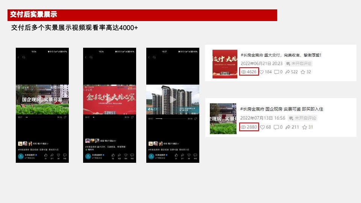Image resolution: width=361 pixels, height=203 pixels.
Task: Play the red 金宸交付 video
Action: coord(109,99)
